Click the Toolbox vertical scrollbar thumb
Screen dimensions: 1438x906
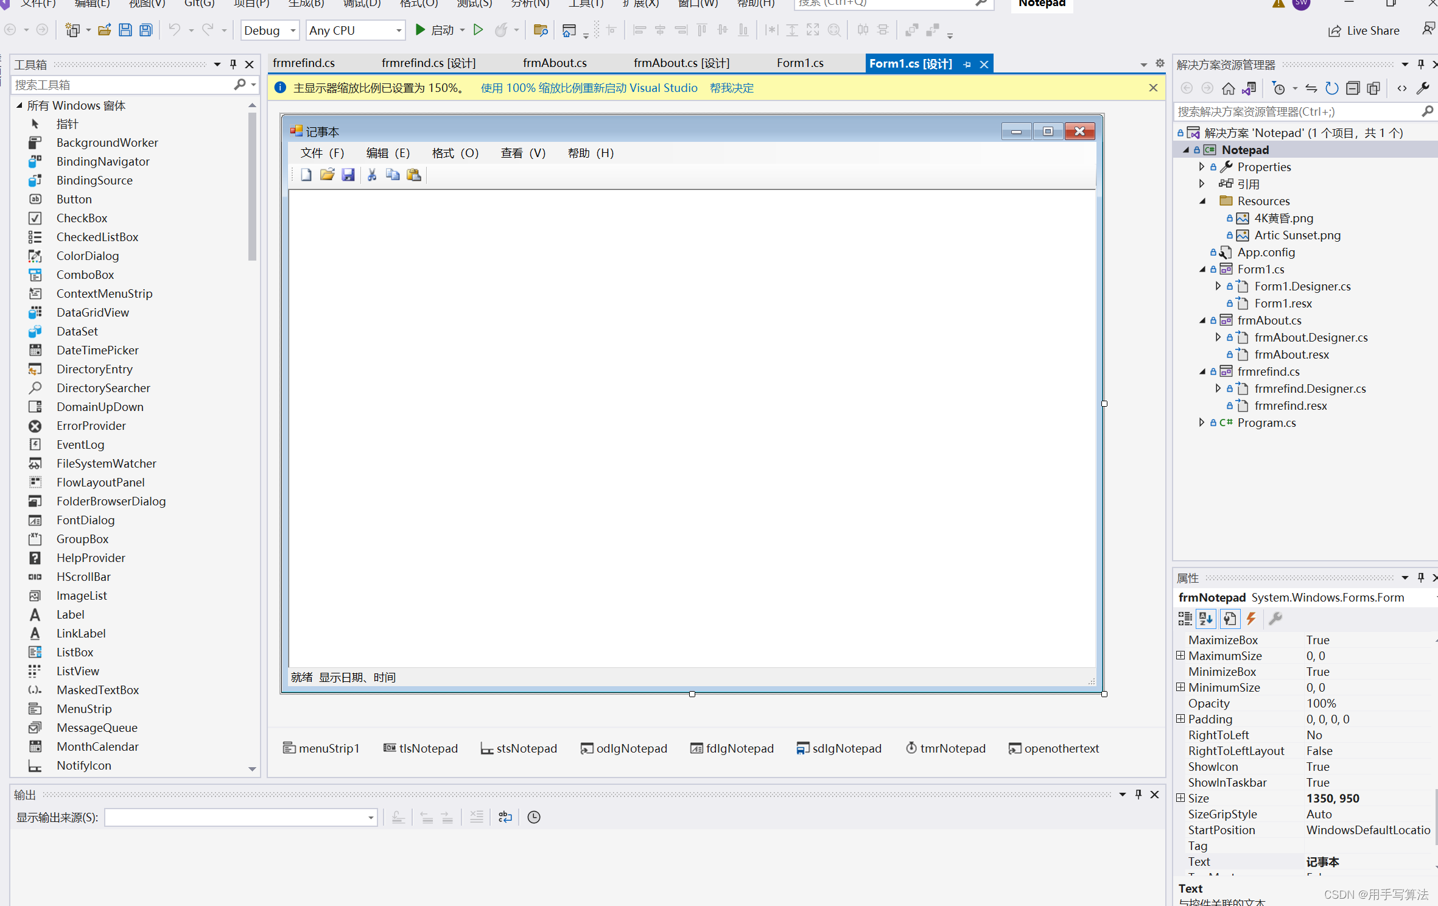pos(252,186)
